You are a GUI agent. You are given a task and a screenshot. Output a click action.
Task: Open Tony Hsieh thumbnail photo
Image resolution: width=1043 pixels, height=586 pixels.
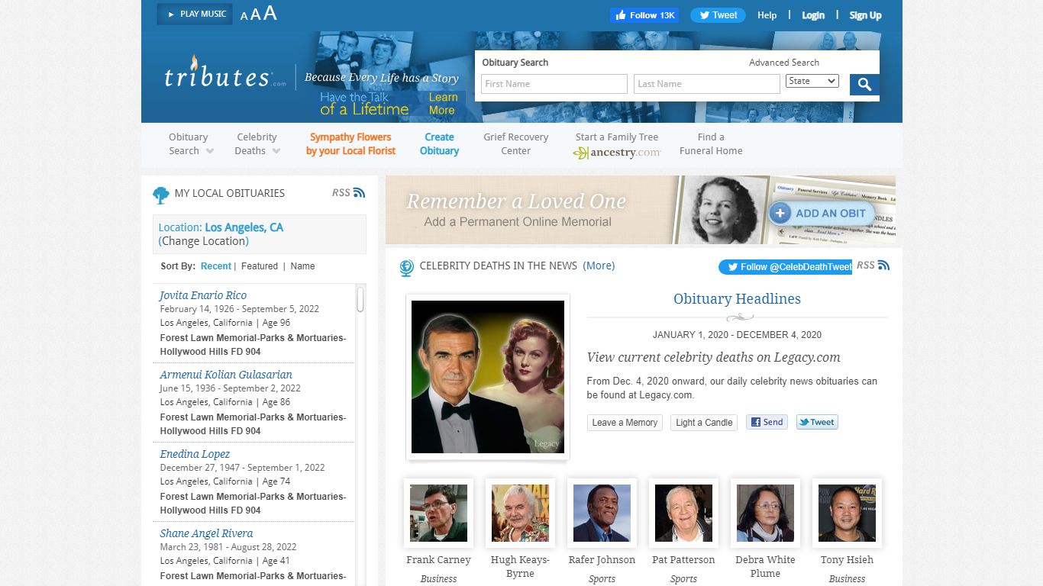click(x=847, y=513)
